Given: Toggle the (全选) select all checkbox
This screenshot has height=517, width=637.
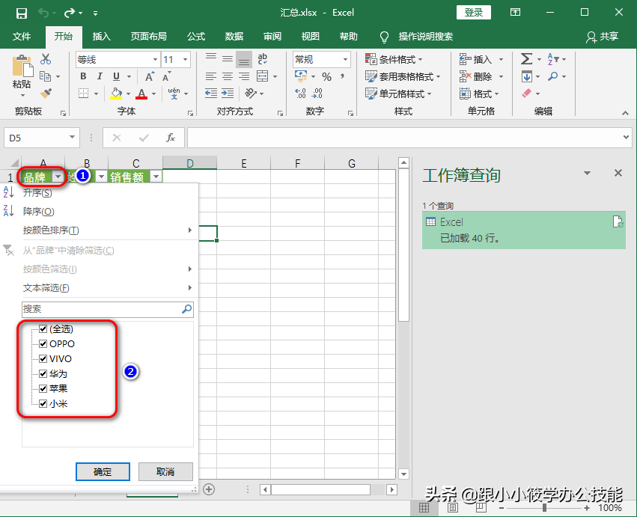Looking at the screenshot, I should (x=43, y=329).
